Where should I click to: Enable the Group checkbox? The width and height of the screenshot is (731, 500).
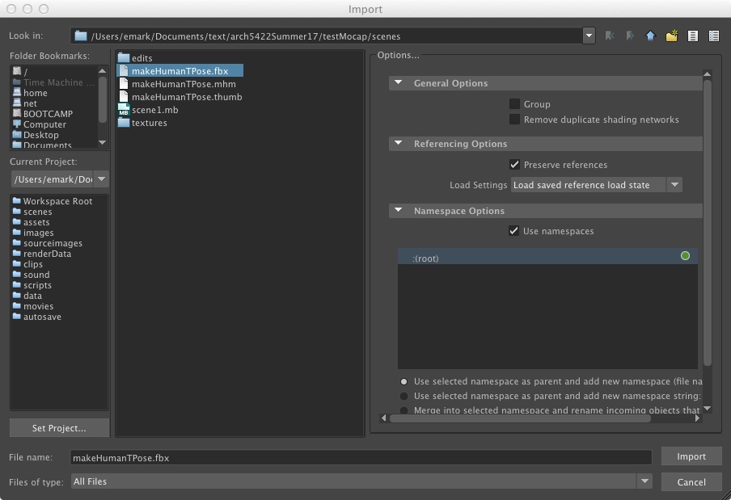pyautogui.click(x=515, y=103)
